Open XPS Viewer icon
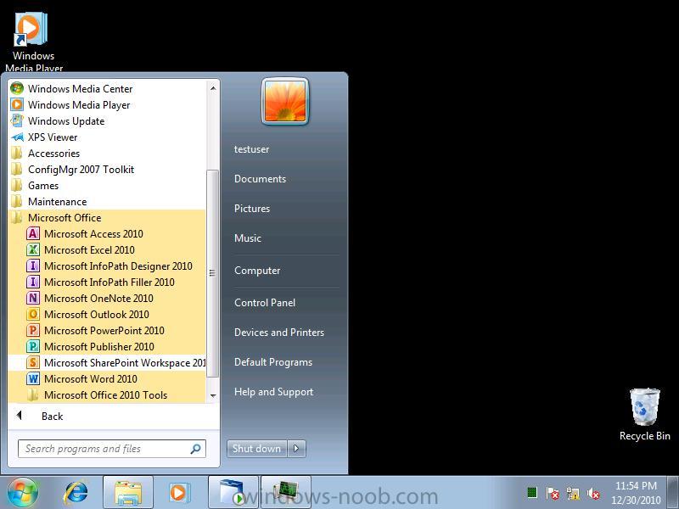 click(x=17, y=137)
